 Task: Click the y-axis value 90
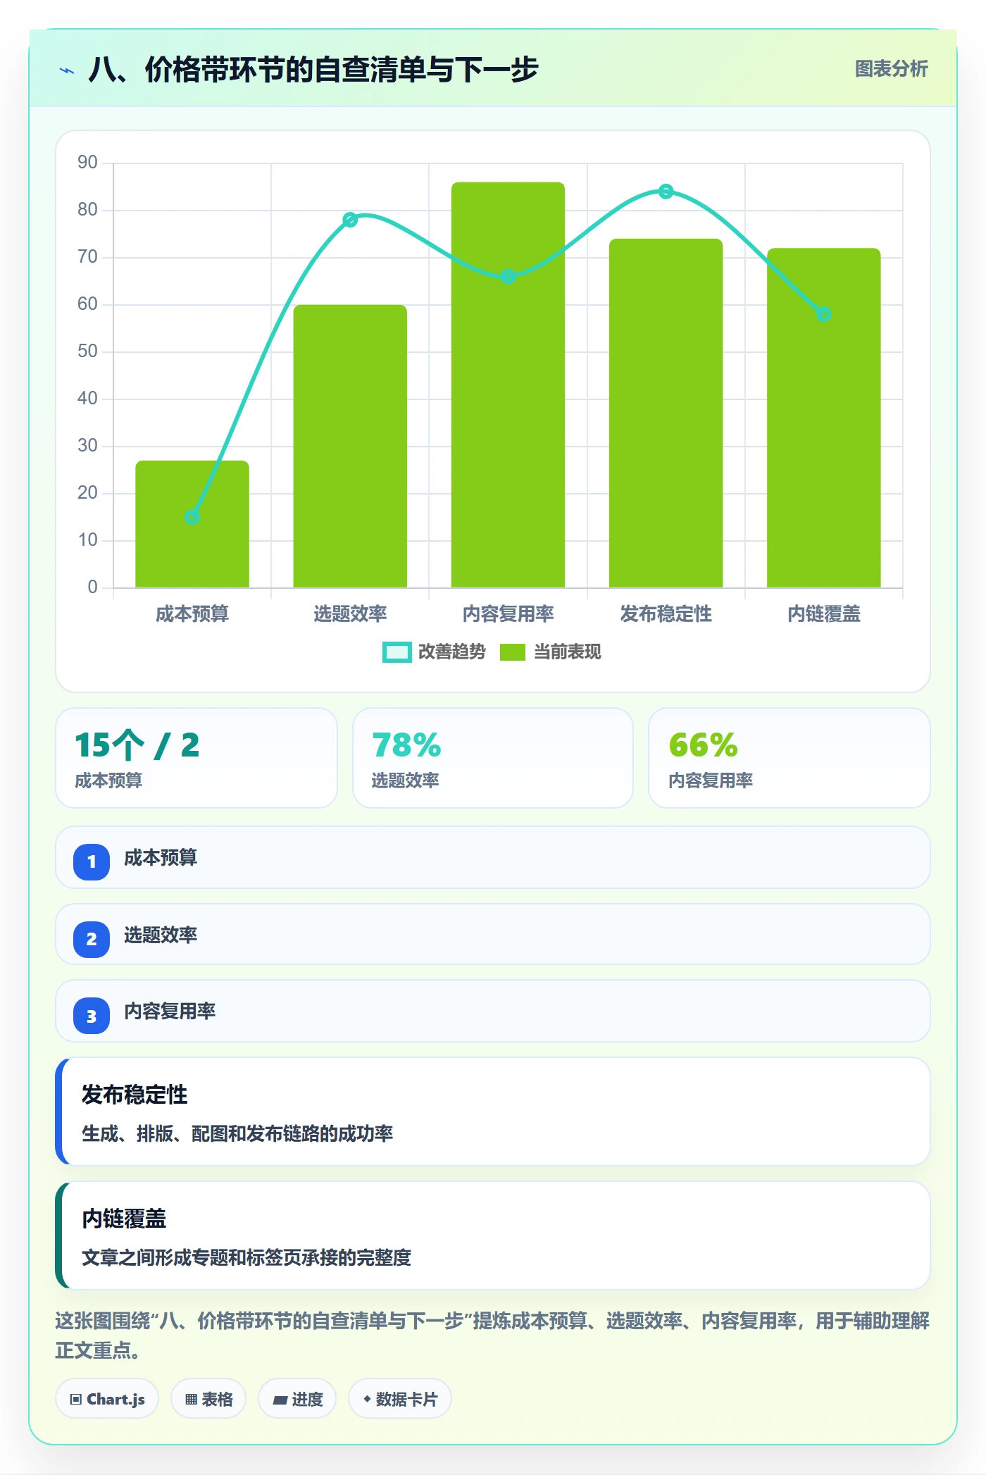point(87,163)
